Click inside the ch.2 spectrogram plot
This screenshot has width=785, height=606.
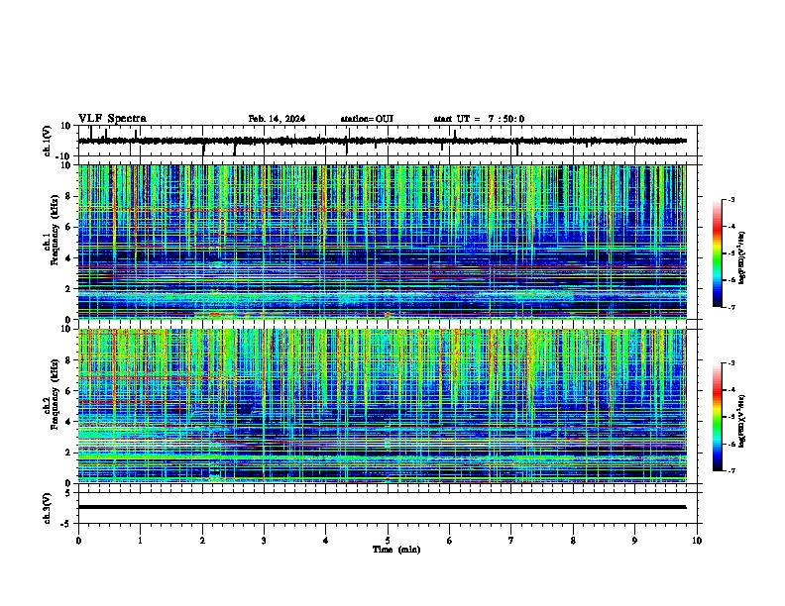tap(382, 406)
